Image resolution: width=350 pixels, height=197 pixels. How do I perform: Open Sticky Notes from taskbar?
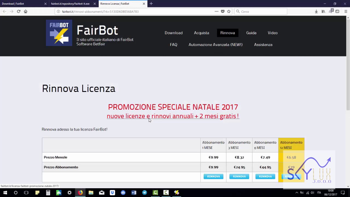pyautogui.click(x=37, y=193)
